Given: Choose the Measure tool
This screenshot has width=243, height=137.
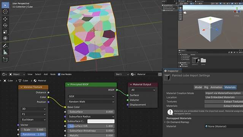Looking at the screenshot, I should tap(5, 52).
